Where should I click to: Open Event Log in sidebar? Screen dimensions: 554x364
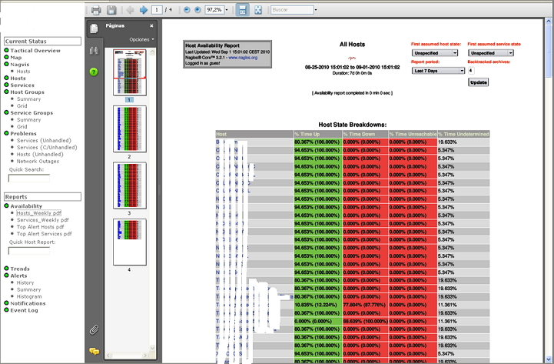click(x=24, y=310)
